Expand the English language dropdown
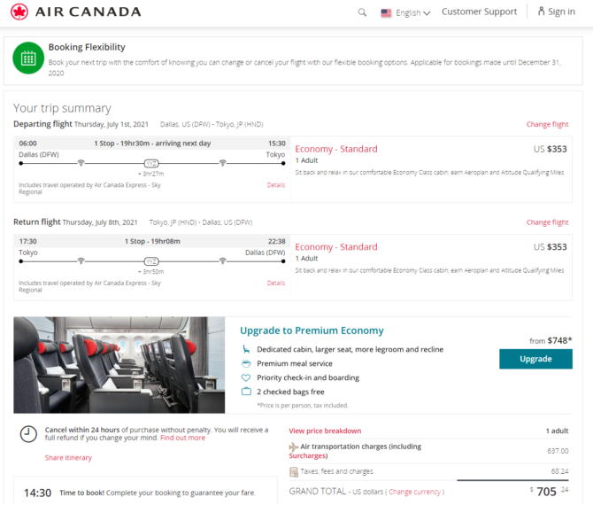Screen dimensions: 593x505 tap(412, 13)
